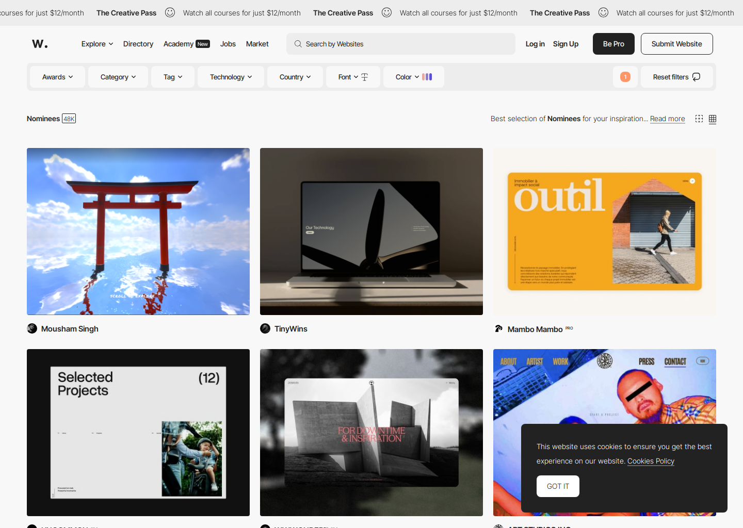Go to the Academy section
743x528 pixels.
pyautogui.click(x=179, y=44)
